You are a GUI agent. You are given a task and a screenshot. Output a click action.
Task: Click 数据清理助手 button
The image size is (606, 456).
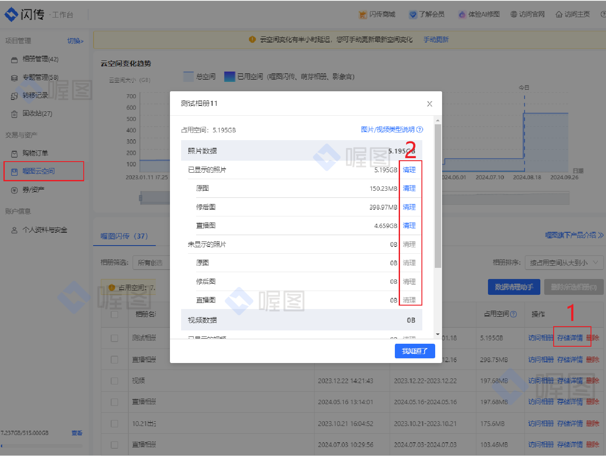pyautogui.click(x=514, y=287)
